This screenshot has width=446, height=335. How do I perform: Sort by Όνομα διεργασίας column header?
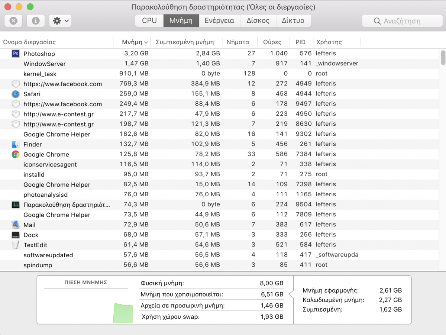[56, 42]
